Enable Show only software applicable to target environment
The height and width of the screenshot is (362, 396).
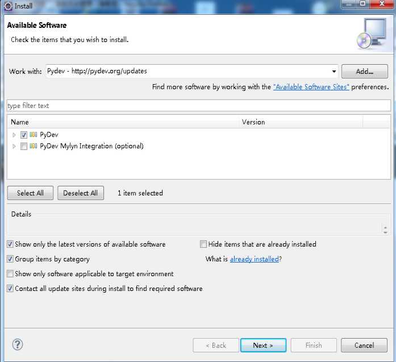(10, 273)
